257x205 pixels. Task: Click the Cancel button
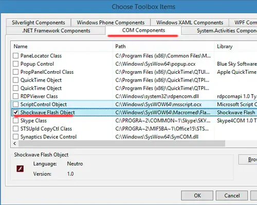[232, 195]
